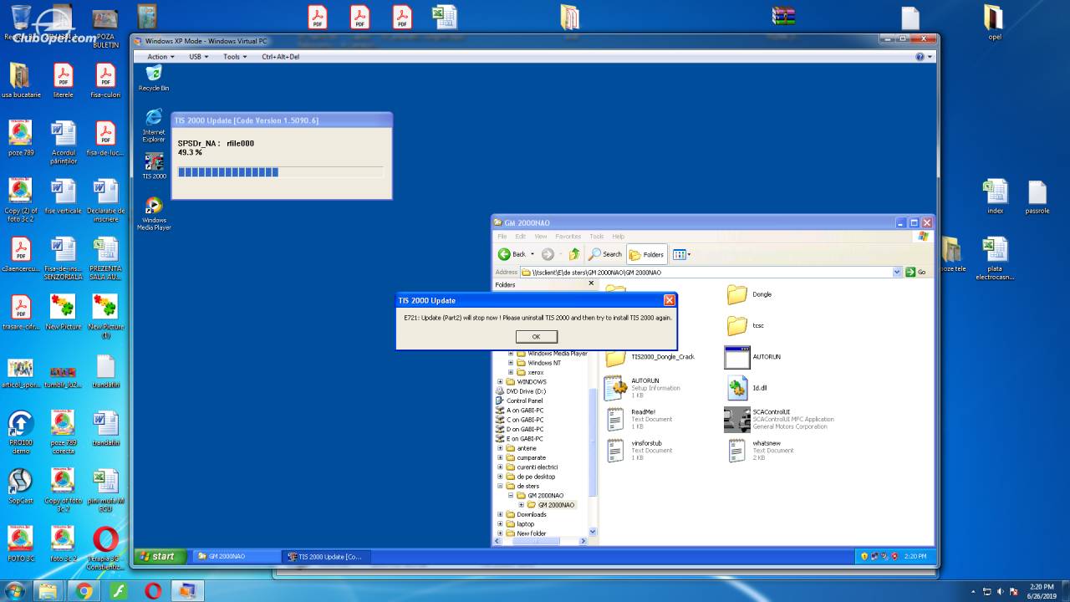Open Windows Explorer from the Windows 7 taskbar
Screen dimensions: 1070x602
click(x=49, y=591)
